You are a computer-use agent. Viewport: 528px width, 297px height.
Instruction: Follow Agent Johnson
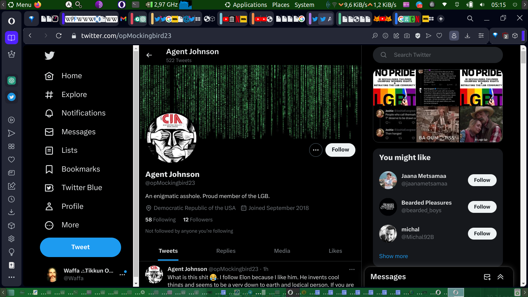pyautogui.click(x=340, y=150)
